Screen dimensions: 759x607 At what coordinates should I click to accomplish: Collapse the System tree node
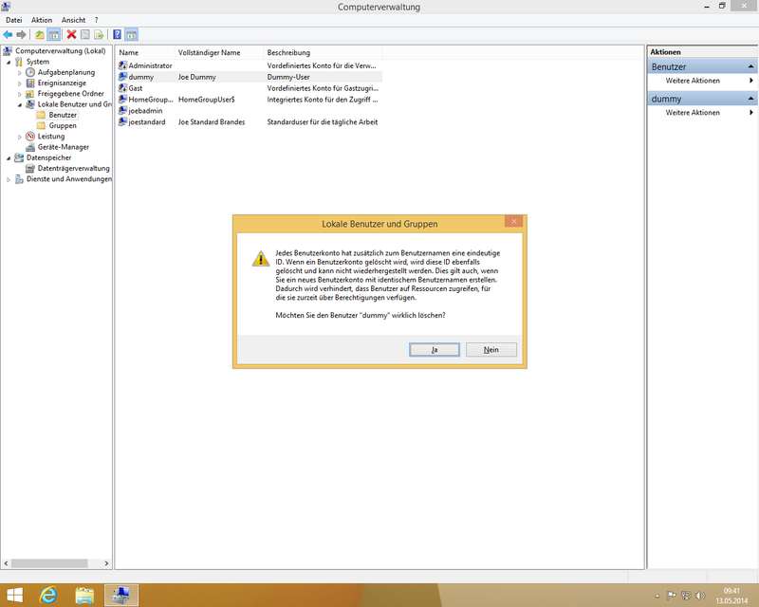[9, 62]
